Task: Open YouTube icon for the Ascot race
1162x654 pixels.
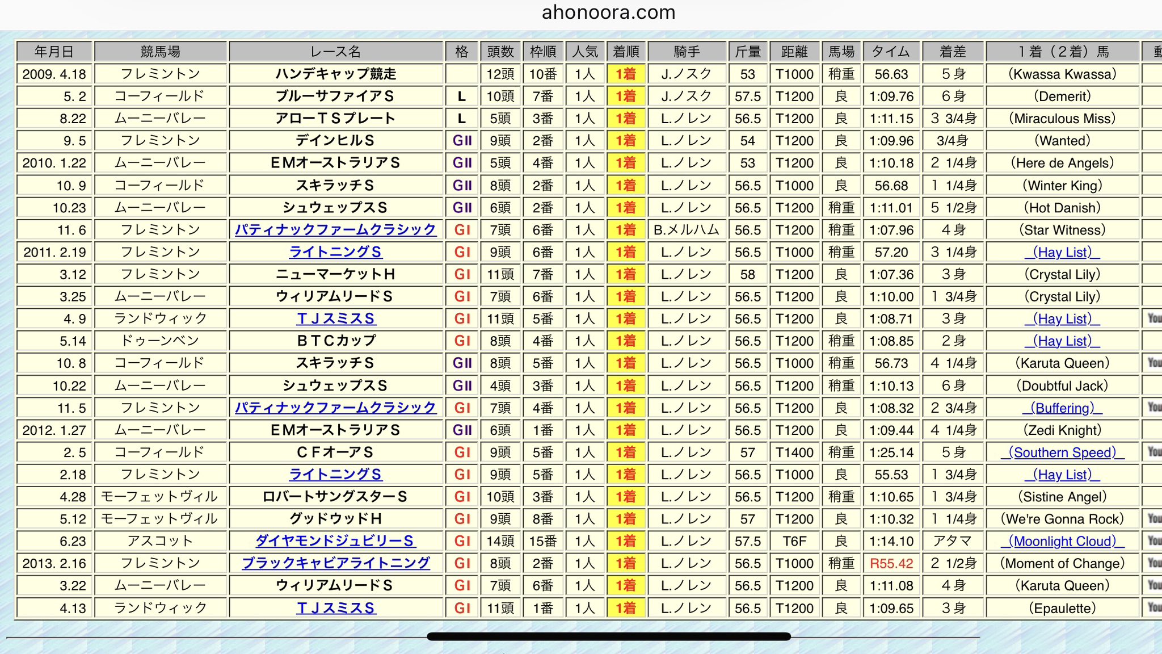Action: click(1154, 541)
